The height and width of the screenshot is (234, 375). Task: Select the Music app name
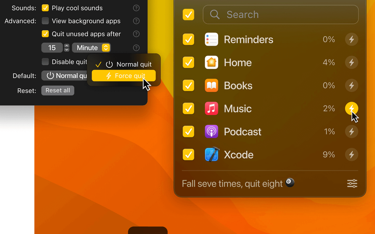click(238, 109)
